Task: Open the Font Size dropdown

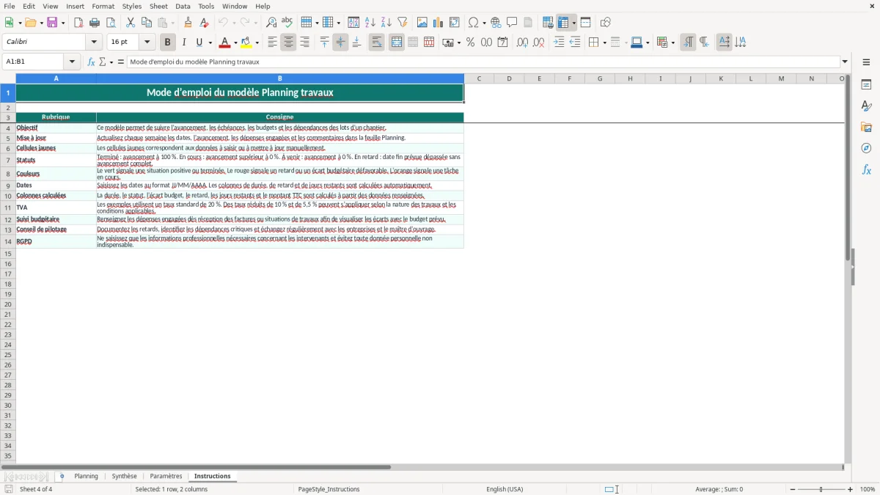Action: (147, 43)
